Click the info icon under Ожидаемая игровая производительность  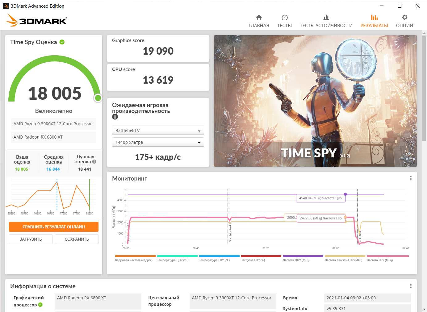click(x=115, y=117)
